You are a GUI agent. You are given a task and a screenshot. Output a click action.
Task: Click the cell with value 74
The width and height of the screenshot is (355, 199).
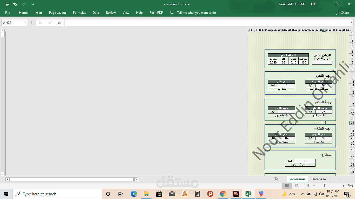287,112
